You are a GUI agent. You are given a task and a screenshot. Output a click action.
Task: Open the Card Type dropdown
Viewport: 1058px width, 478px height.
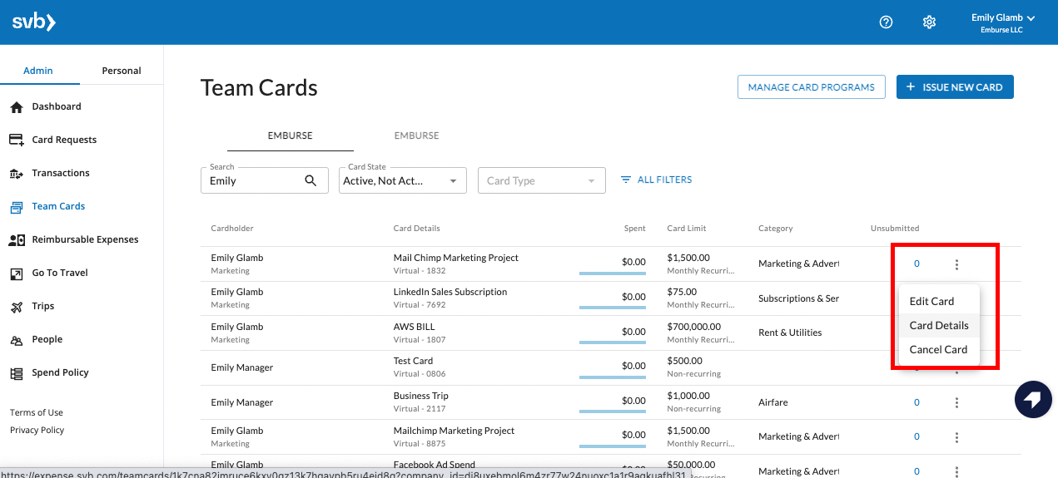(542, 180)
